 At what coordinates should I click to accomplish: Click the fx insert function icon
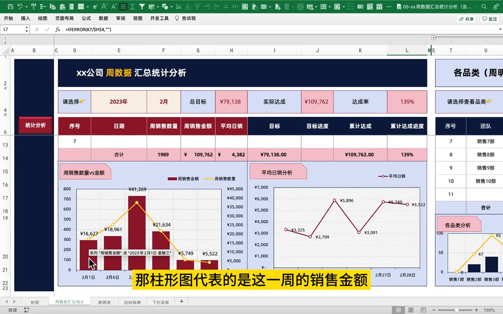[x=58, y=30]
